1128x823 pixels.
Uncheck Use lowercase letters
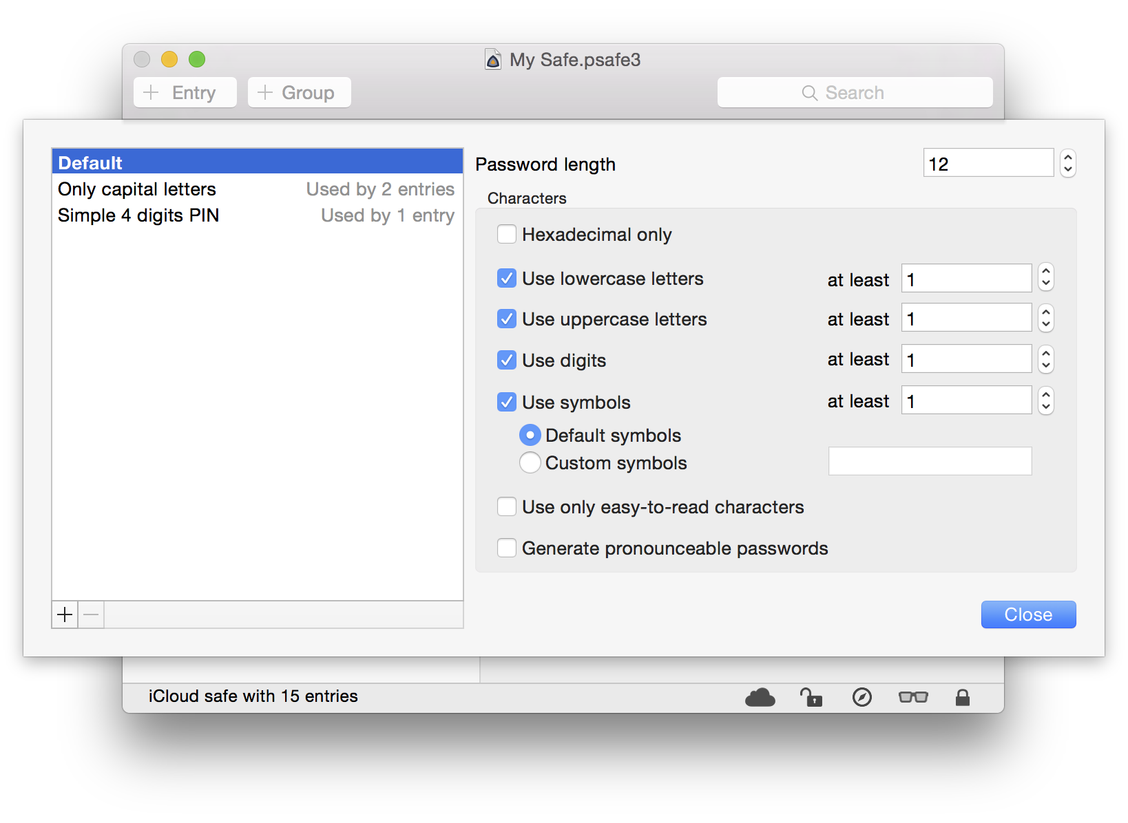pos(507,279)
